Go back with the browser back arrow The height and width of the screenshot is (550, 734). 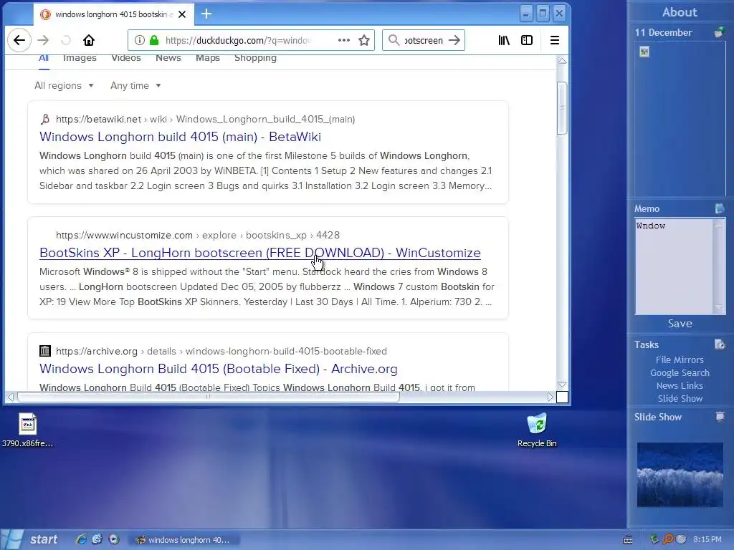point(19,40)
